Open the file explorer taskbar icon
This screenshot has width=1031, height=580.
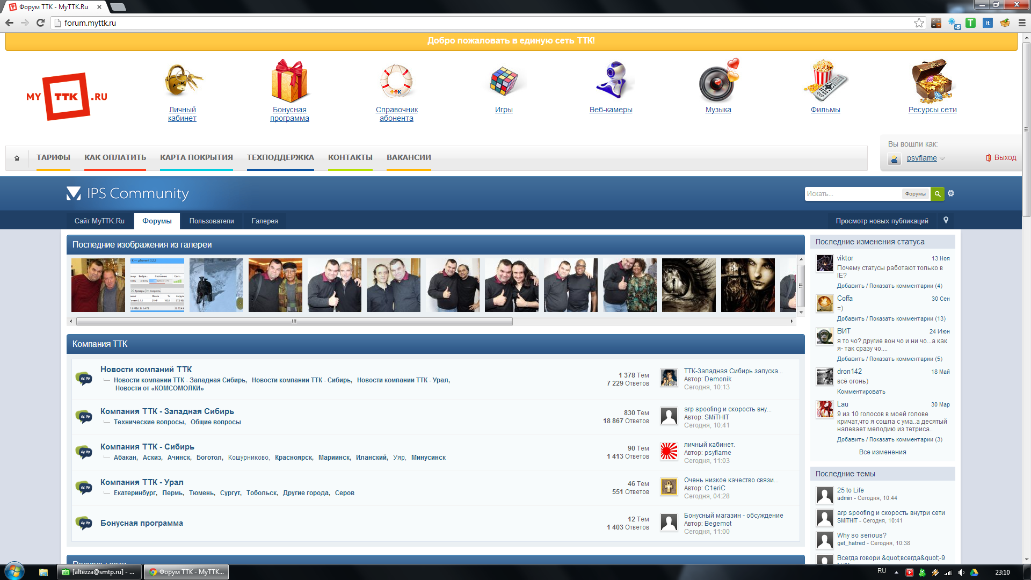coord(43,572)
